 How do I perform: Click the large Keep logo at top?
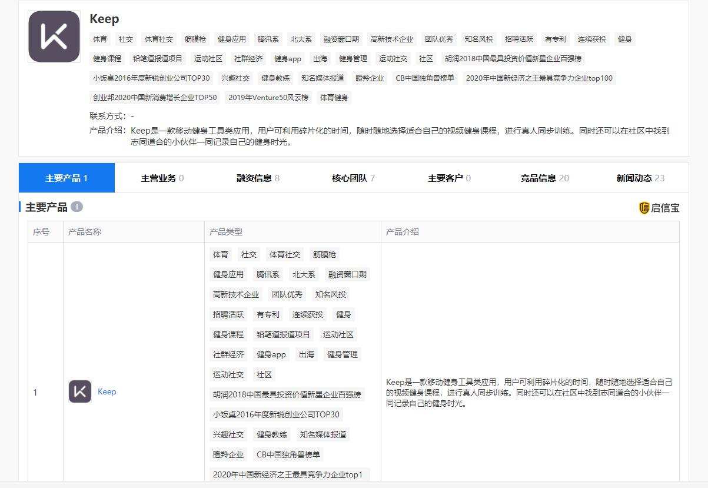coord(54,36)
